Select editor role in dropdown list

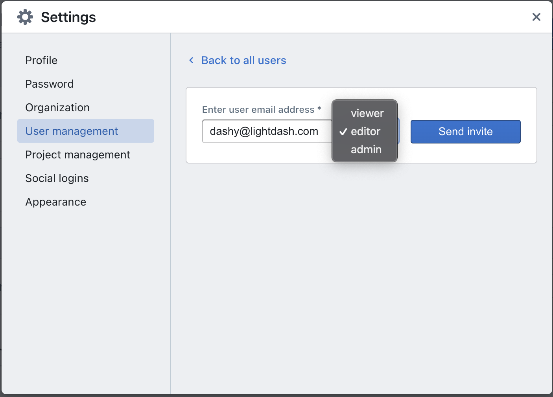point(365,131)
